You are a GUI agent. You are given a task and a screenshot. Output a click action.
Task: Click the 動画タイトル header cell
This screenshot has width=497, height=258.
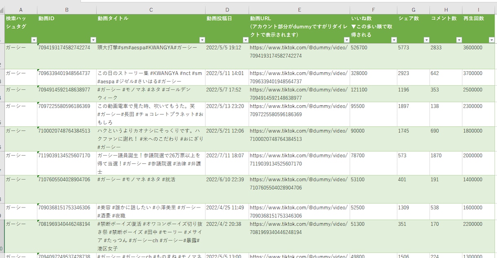[151, 29]
